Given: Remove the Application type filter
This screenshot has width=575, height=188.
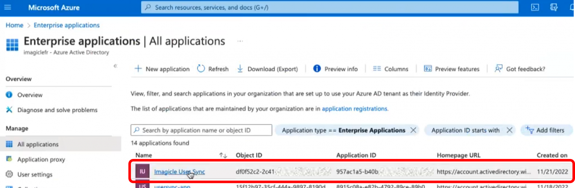Looking at the screenshot, I should (x=413, y=130).
